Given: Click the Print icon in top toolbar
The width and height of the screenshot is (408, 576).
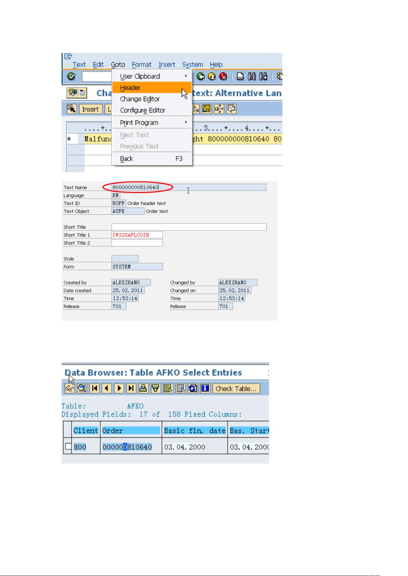Looking at the screenshot, I should 240,77.
